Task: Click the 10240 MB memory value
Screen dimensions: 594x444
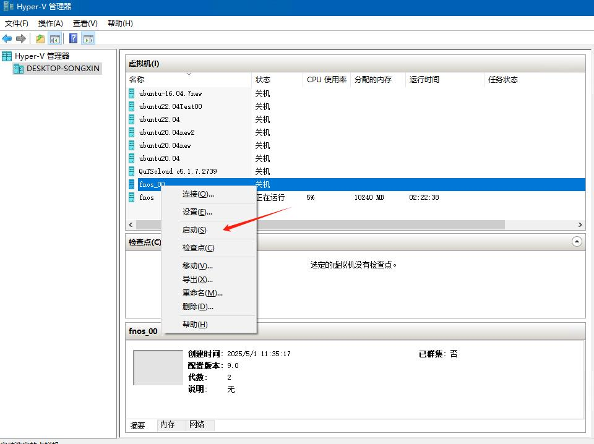Action: [369, 197]
